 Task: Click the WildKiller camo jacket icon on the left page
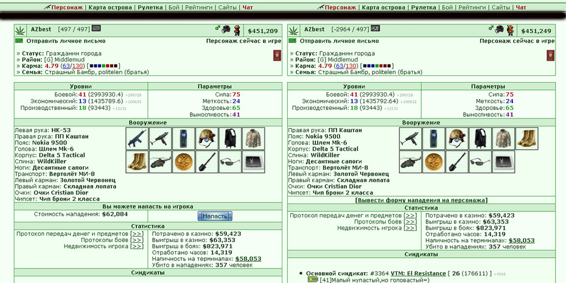point(253,138)
